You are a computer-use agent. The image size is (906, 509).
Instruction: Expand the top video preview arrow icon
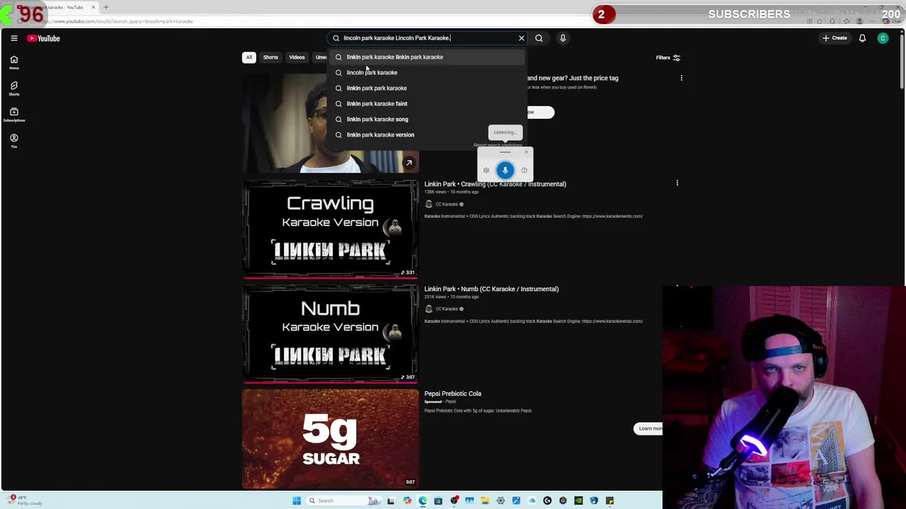coord(408,163)
